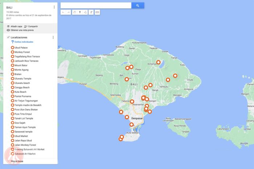
Task: Open the Localizaciones layer options menu
Action: [x=53, y=37]
